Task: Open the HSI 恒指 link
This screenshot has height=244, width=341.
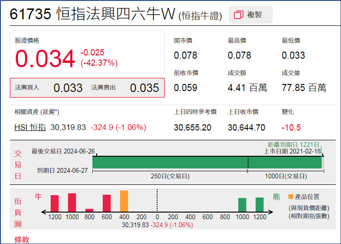Action: coord(30,127)
